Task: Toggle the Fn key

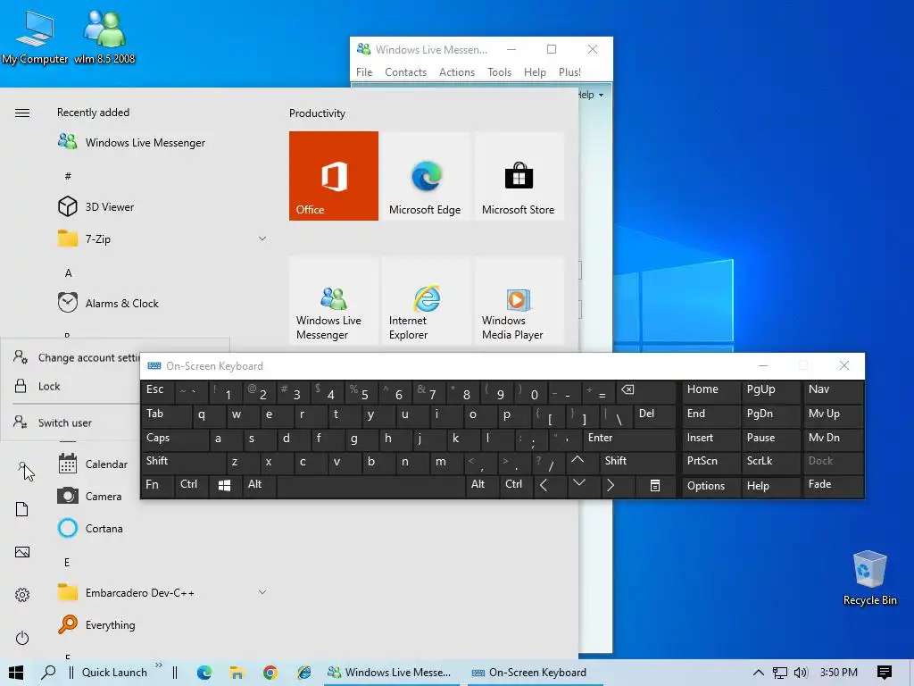Action: click(x=157, y=485)
